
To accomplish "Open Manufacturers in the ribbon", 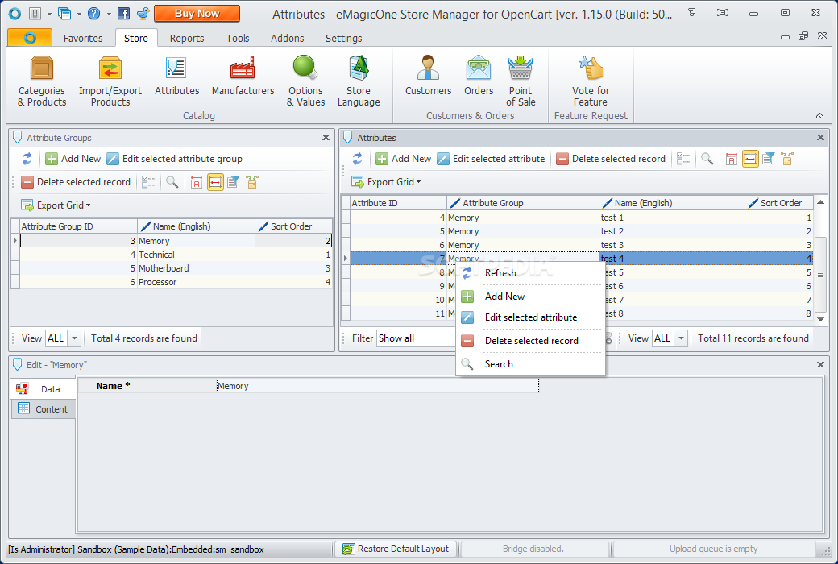I will (243, 76).
